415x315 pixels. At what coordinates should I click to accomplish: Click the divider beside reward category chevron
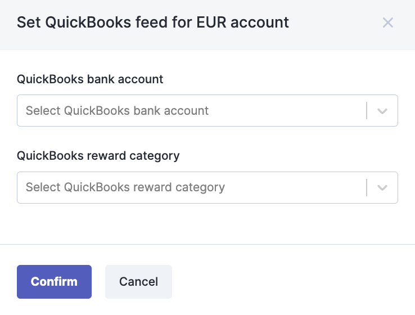(x=367, y=187)
